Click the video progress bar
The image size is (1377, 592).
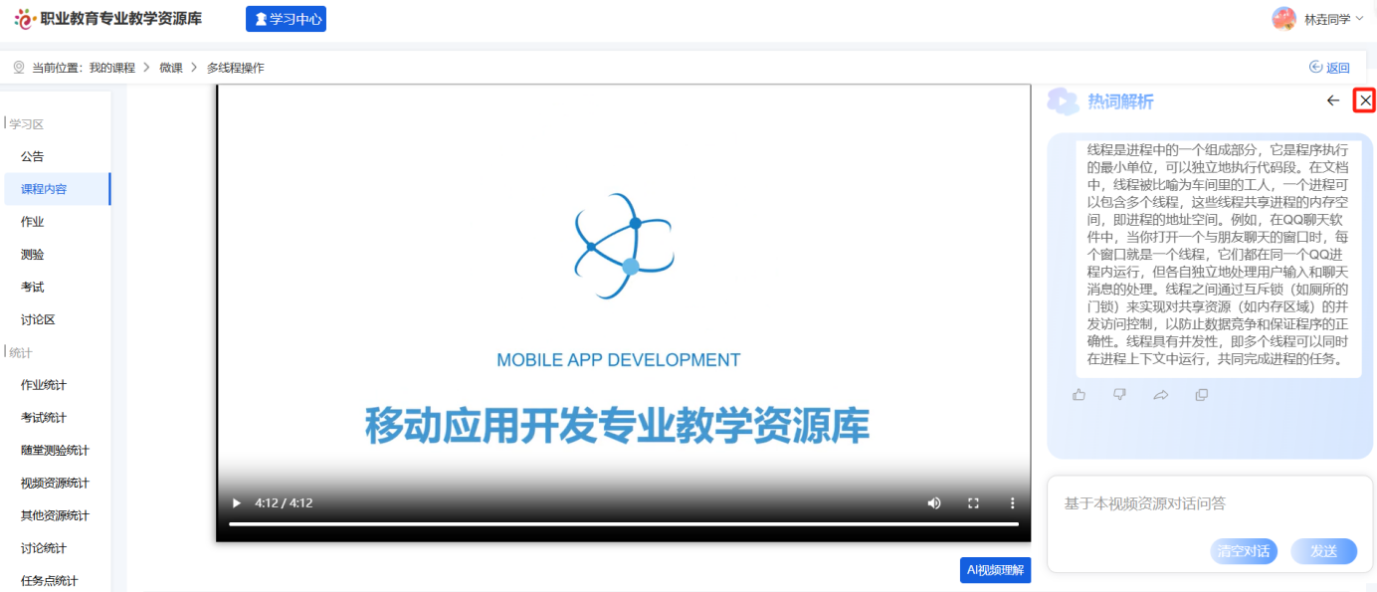(623, 523)
